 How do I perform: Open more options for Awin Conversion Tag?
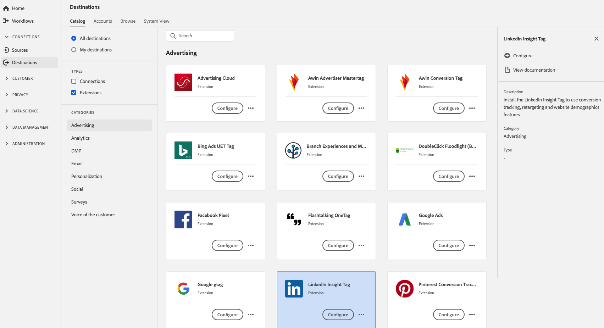click(x=472, y=108)
